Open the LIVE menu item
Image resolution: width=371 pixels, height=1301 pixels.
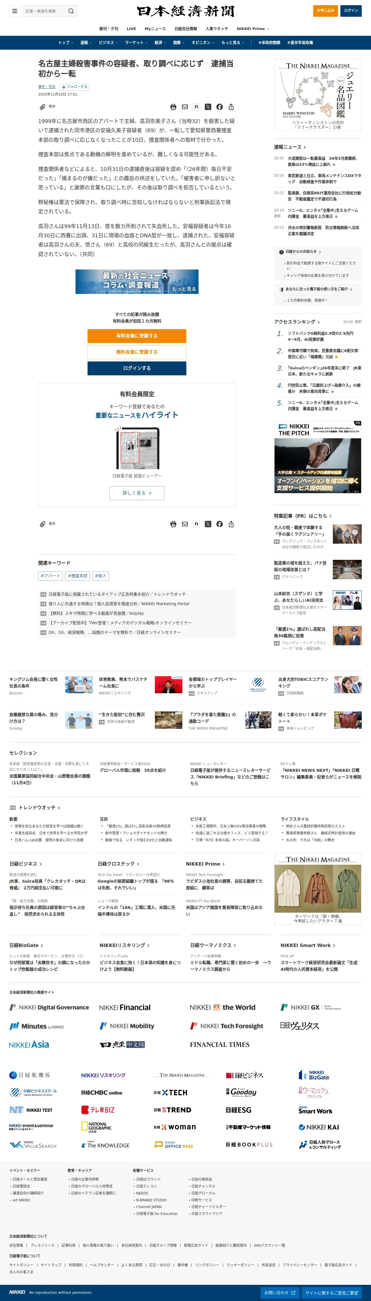(x=131, y=29)
